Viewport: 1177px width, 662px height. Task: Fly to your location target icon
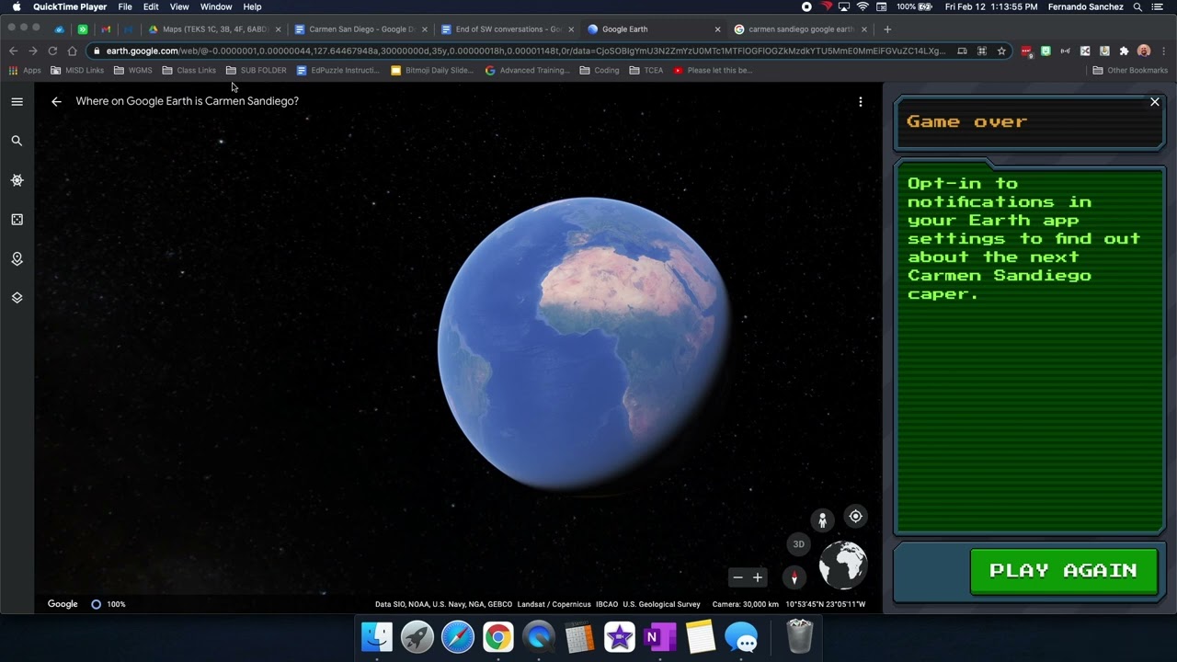(855, 517)
